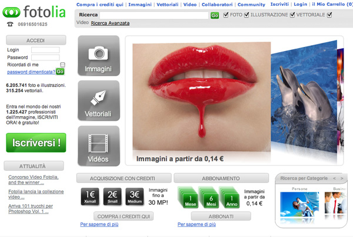353x237 pixels.
Task: Toggle the checkbox after VETTORIALE label
Action: 329,15
